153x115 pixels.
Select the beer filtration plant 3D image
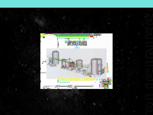click(76, 63)
